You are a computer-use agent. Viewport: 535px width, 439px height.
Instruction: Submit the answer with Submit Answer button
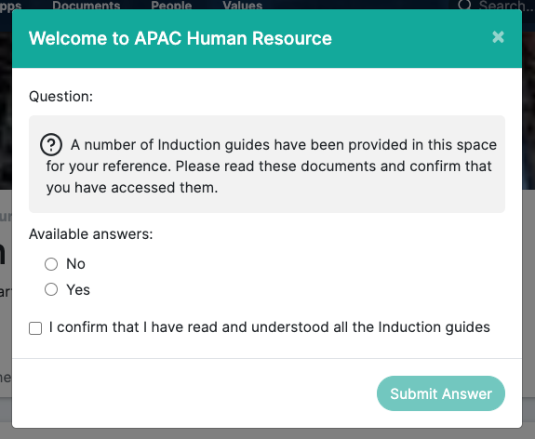click(441, 393)
